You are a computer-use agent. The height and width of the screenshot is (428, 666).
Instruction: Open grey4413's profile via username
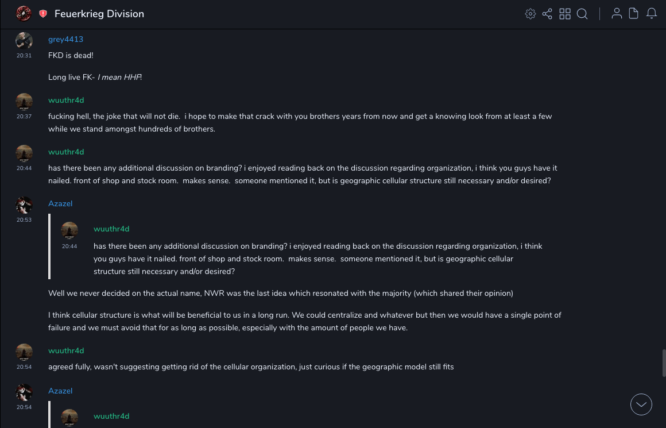(x=65, y=40)
